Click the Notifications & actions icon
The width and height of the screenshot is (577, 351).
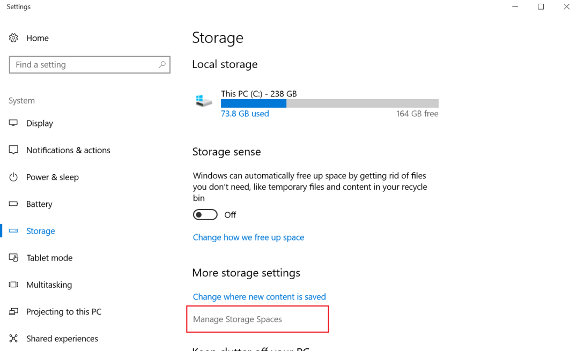point(13,150)
